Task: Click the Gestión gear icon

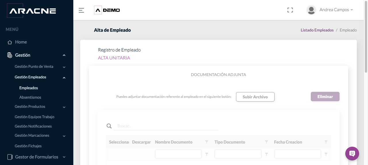Action: [x=10, y=55]
